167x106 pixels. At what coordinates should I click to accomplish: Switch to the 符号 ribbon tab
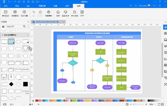(x=67, y=6)
